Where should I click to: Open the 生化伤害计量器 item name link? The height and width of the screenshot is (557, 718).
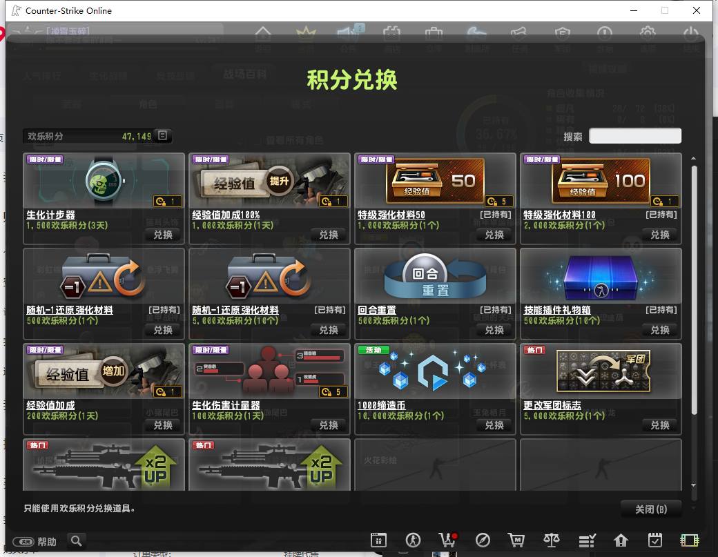[x=226, y=405]
